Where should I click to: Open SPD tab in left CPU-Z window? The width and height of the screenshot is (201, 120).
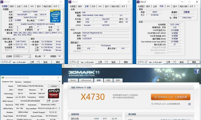pyautogui.click(x=32, y=6)
